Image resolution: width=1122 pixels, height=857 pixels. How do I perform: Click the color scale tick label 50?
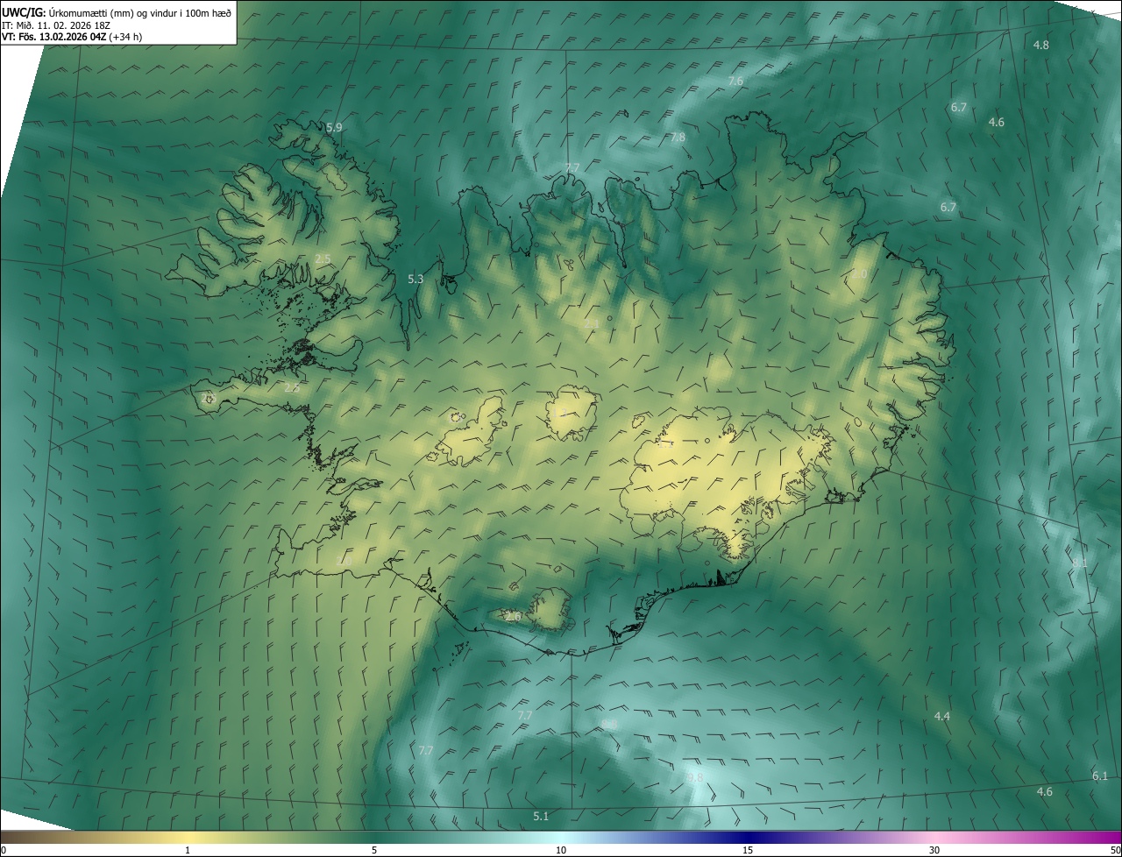click(1115, 851)
